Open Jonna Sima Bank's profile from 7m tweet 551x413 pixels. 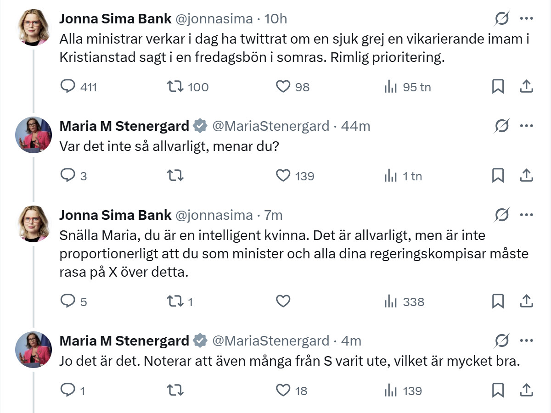115,215
